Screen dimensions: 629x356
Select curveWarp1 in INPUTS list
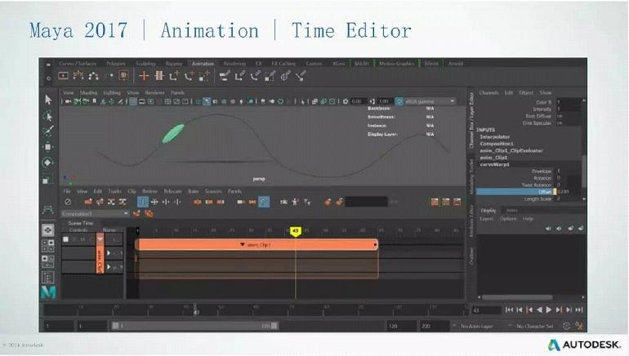point(493,164)
